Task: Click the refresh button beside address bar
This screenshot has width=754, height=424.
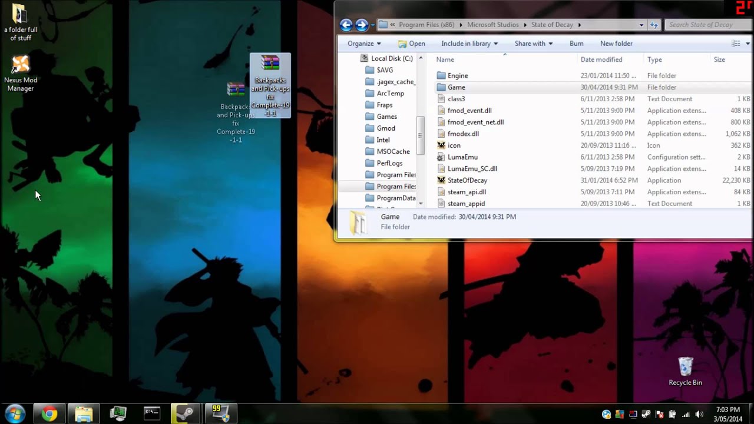Action: [x=654, y=25]
